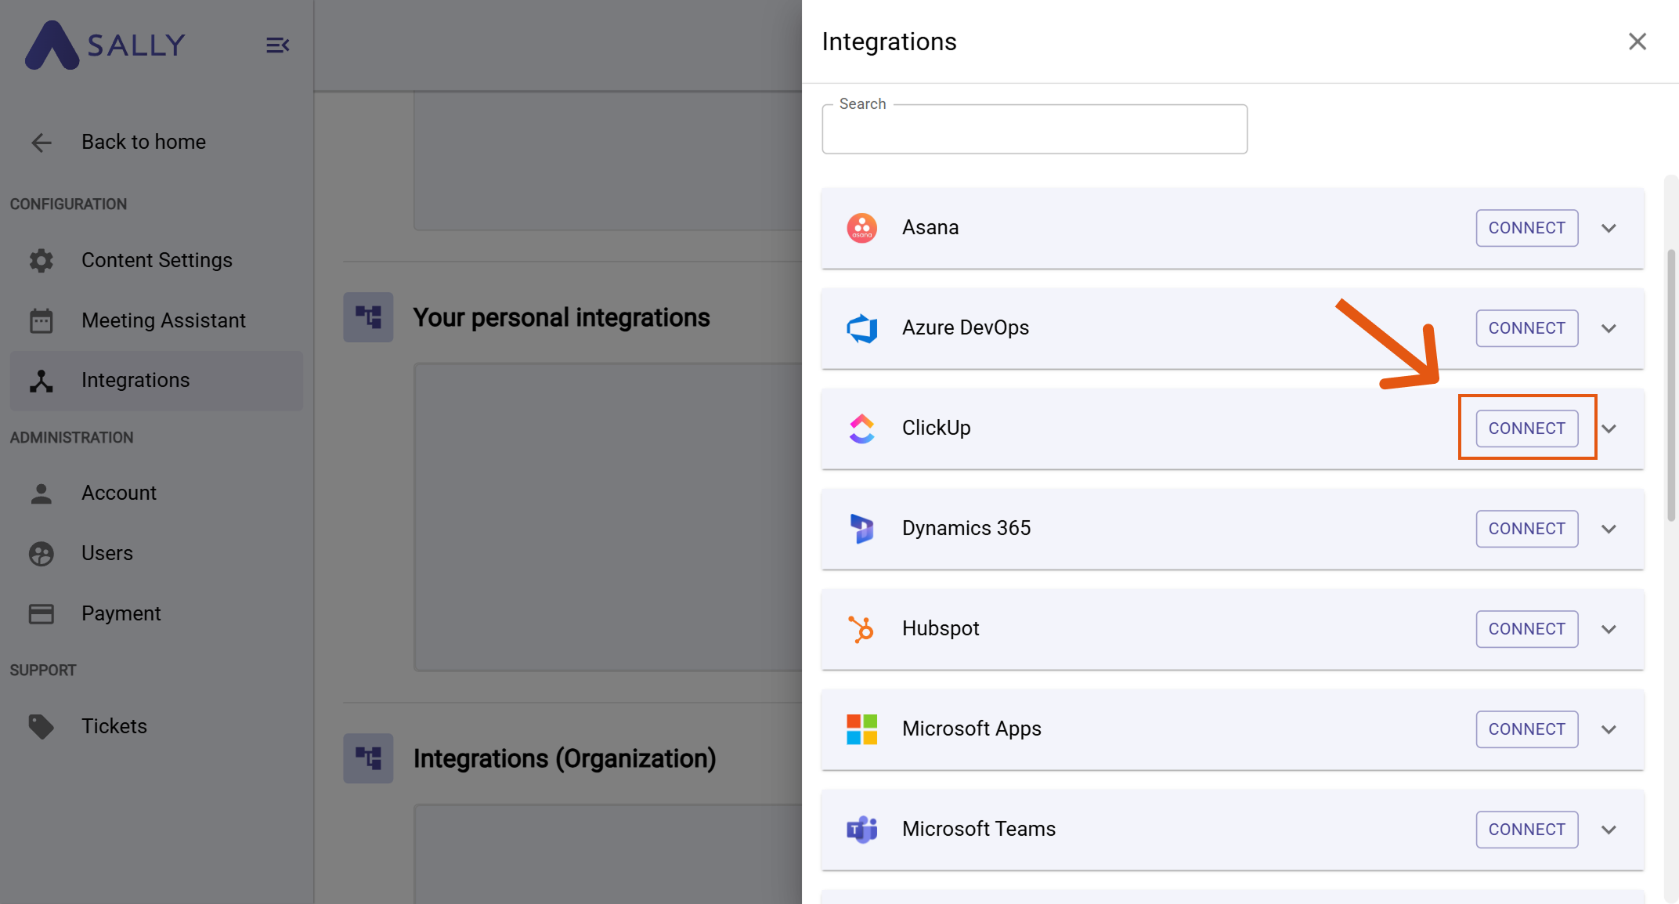Click the Microsoft Apps logo icon
Screen dimensions: 1679x904
point(862,729)
